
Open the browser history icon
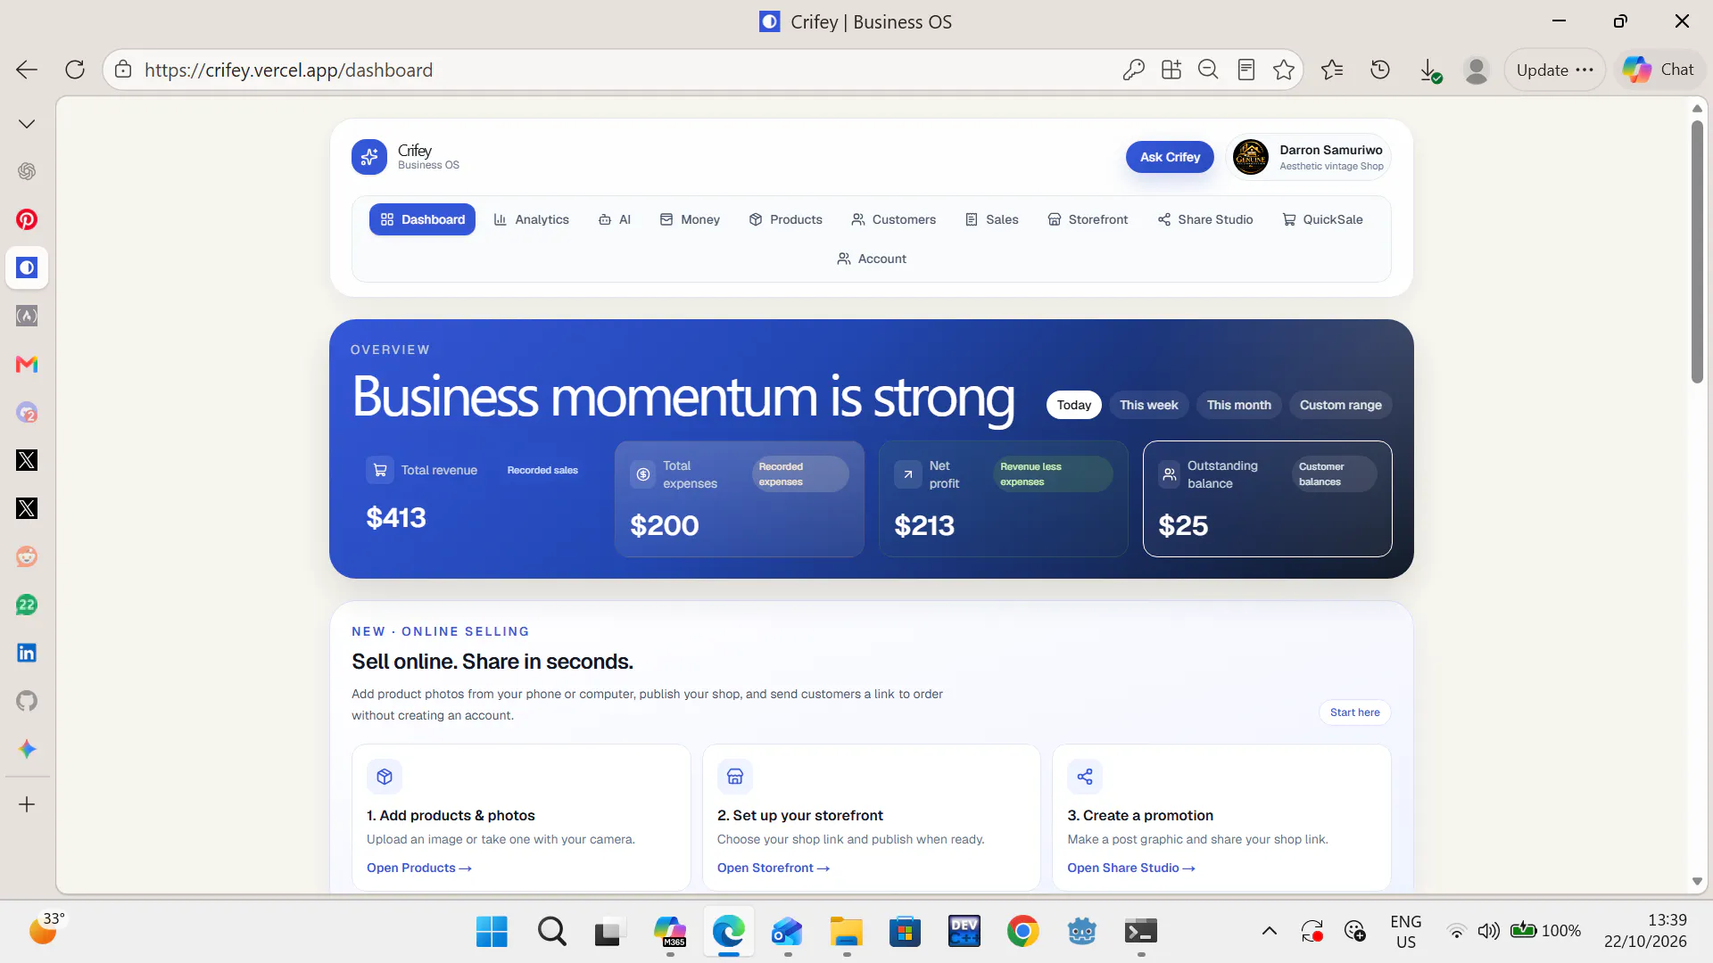tap(1380, 70)
